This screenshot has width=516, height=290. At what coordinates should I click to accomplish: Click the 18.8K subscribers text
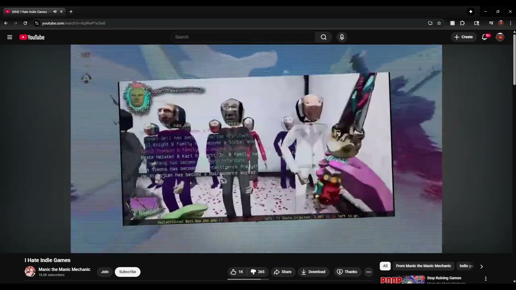click(52, 275)
